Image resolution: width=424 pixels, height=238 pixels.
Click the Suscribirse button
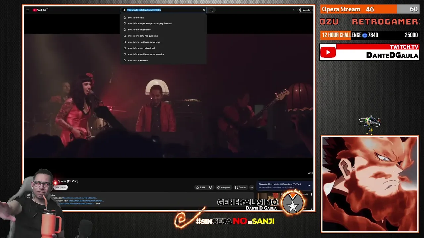(60, 187)
